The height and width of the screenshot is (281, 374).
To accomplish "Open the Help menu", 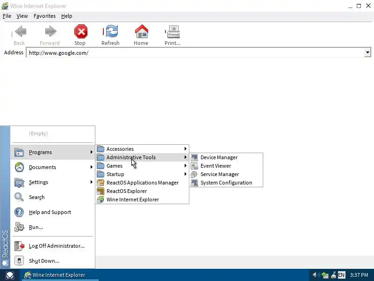I will pyautogui.click(x=66, y=16).
